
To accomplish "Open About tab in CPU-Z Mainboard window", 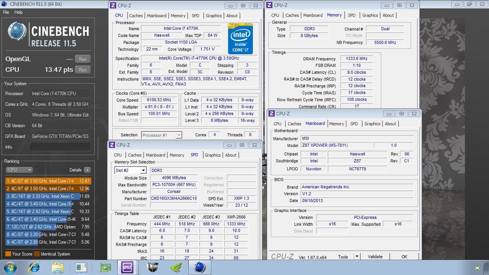I will coord(390,124).
